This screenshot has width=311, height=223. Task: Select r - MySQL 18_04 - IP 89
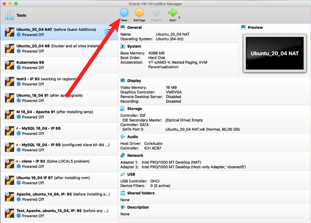coord(59,147)
